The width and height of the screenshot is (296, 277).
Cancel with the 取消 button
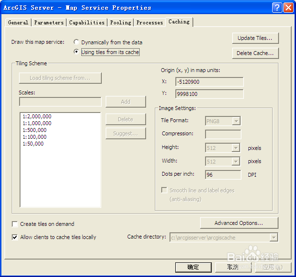(x=233, y=267)
